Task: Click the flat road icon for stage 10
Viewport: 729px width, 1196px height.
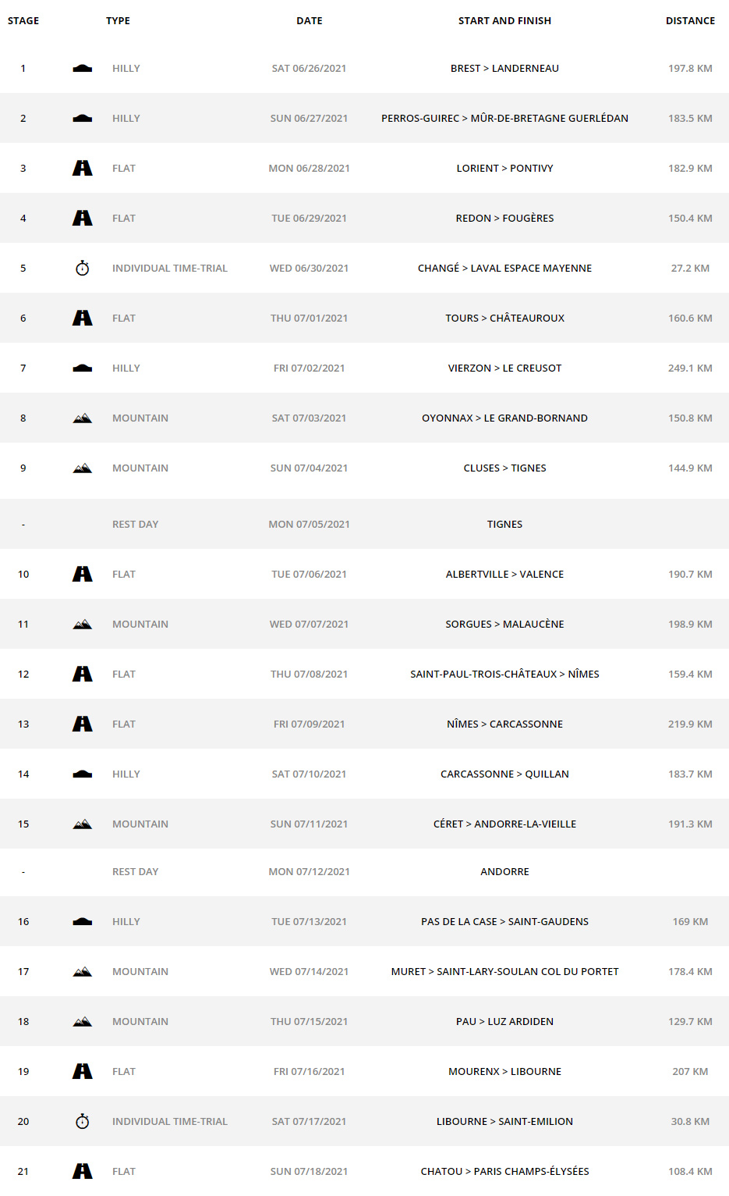Action: [82, 574]
